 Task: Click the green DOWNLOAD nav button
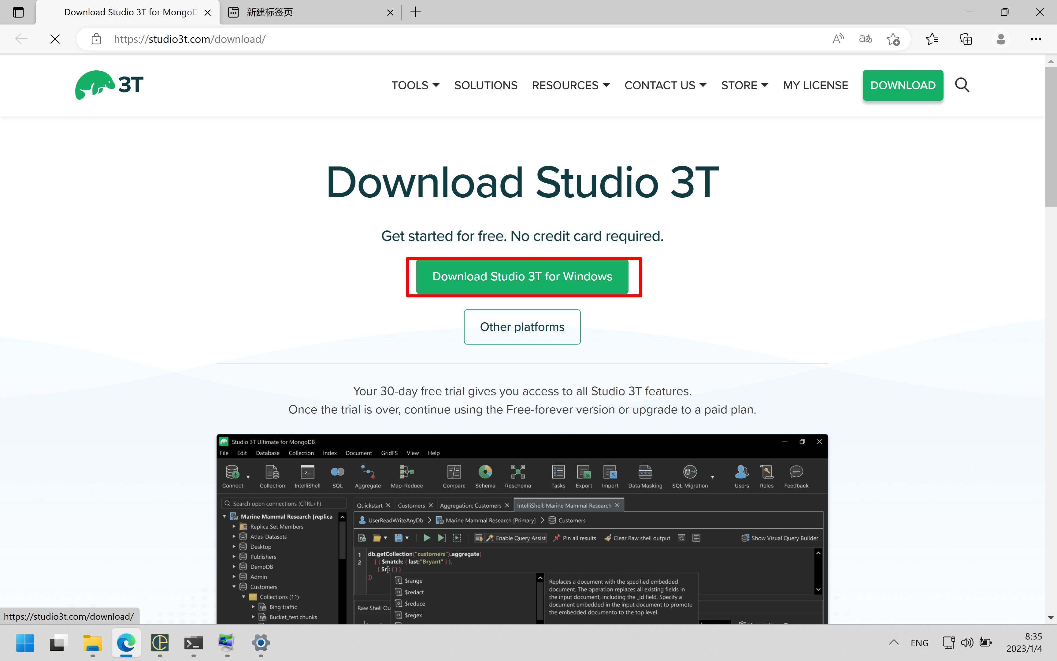pos(903,85)
